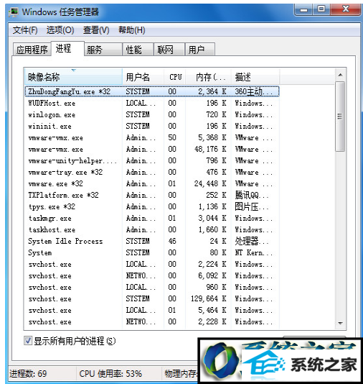
Task: Select the winlogon.exe process
Action: click(152, 114)
